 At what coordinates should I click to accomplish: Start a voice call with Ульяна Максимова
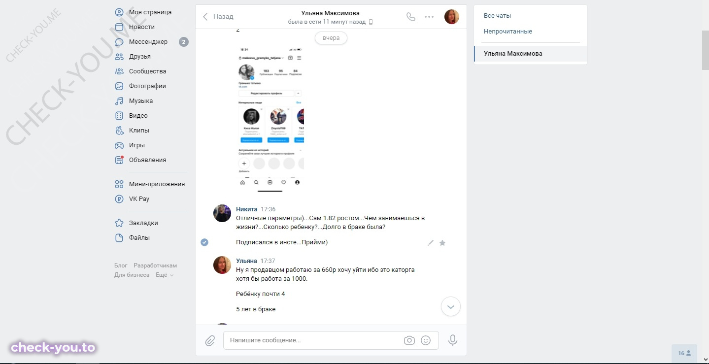411,16
